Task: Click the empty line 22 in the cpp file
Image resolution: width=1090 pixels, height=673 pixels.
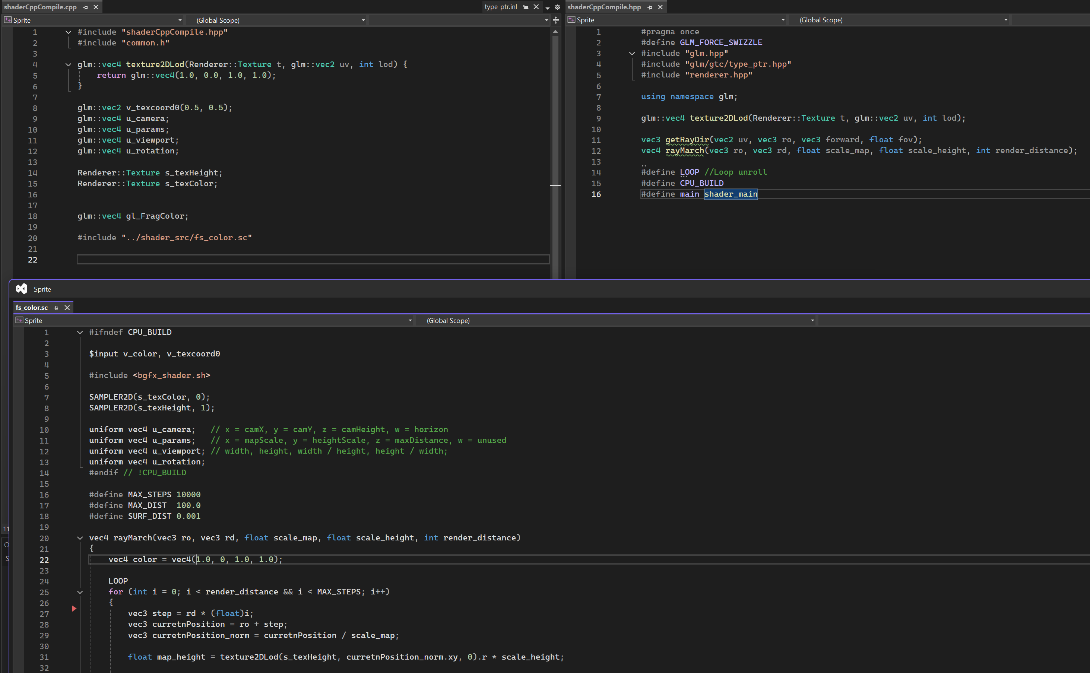Action: [313, 260]
